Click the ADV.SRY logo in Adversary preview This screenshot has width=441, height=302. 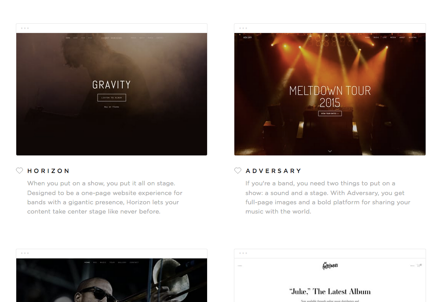pos(248,37)
